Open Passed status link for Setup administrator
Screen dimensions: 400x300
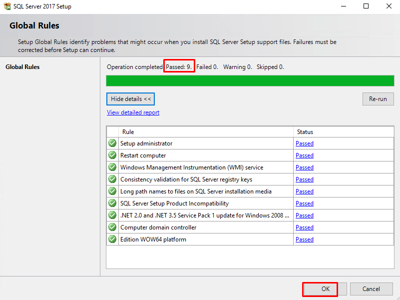(x=304, y=143)
